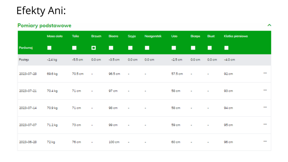Screen dimensions: 288x162
Task: Check the Nadgarstek compare checkbox
Action: (147, 48)
